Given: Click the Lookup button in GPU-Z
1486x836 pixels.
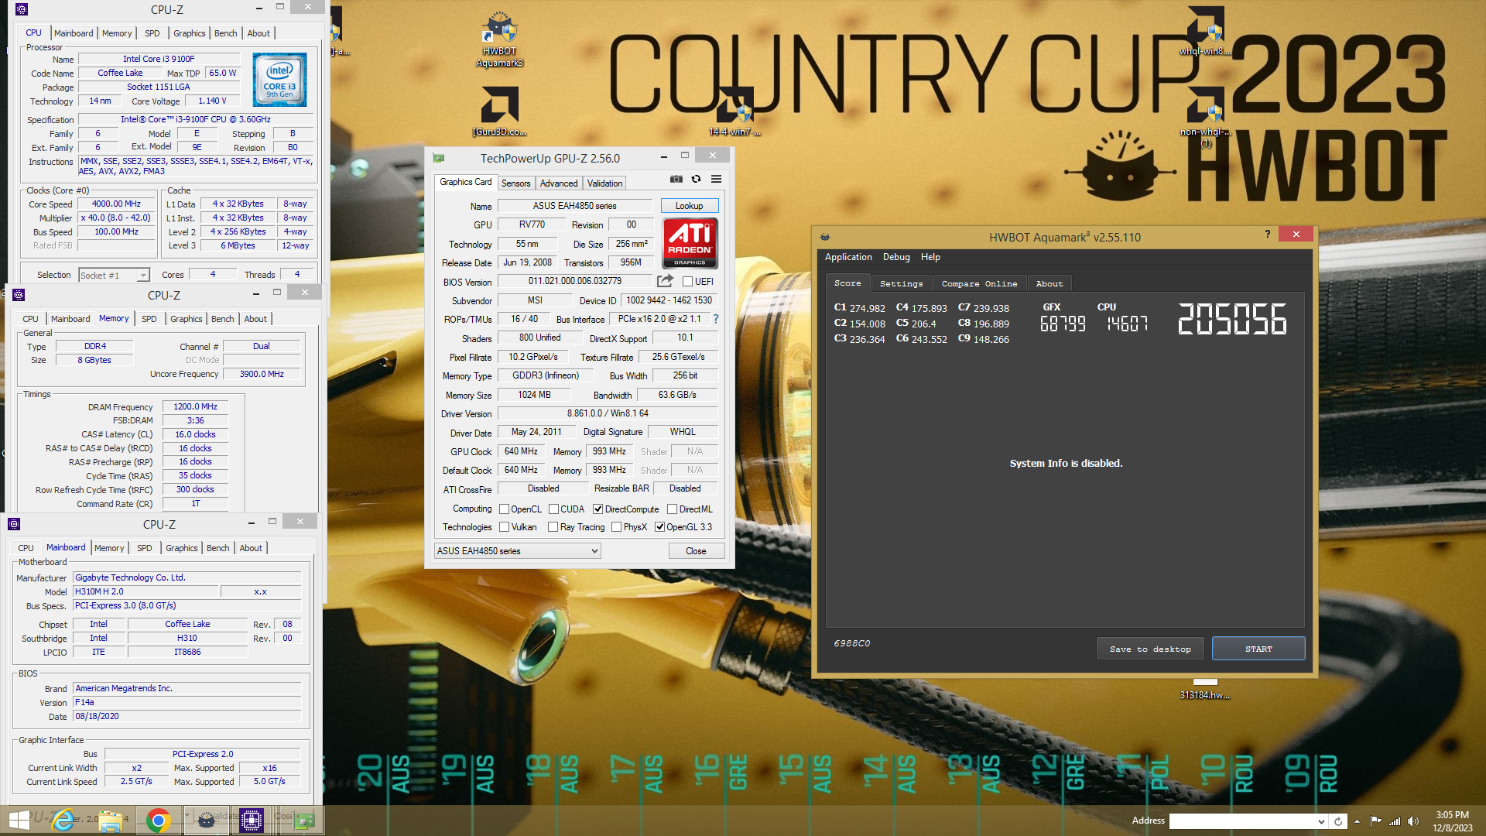Looking at the screenshot, I should [x=689, y=206].
